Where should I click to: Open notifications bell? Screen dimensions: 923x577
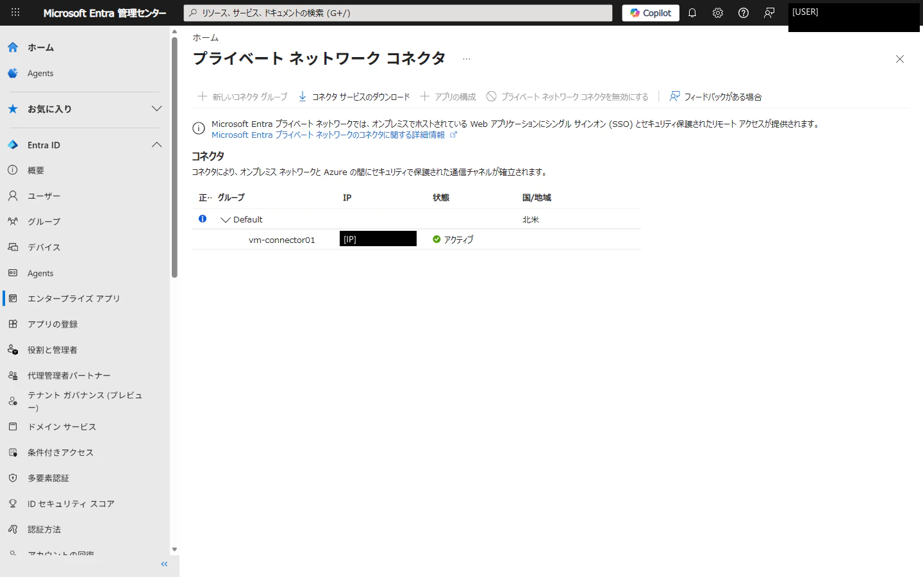pos(692,13)
